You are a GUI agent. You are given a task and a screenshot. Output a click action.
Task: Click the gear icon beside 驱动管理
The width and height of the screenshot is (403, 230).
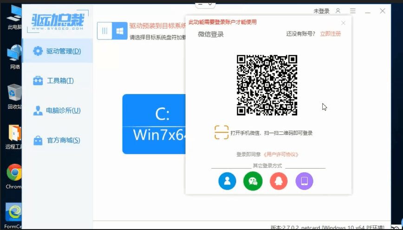(38, 51)
